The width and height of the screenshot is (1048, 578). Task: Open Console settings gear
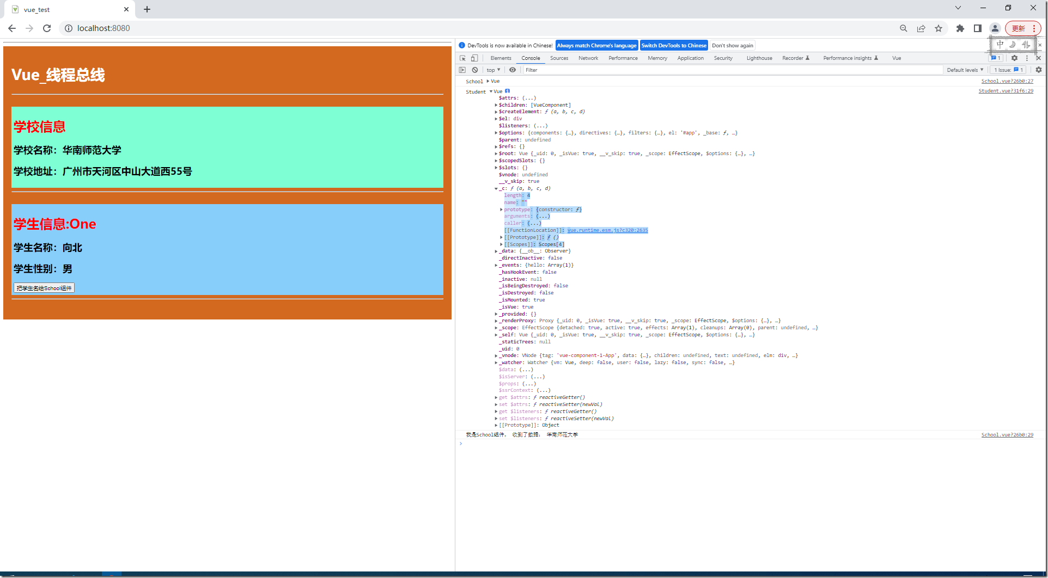coord(1039,70)
